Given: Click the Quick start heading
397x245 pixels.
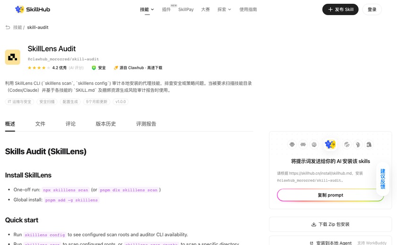Looking at the screenshot, I should click(22, 220).
